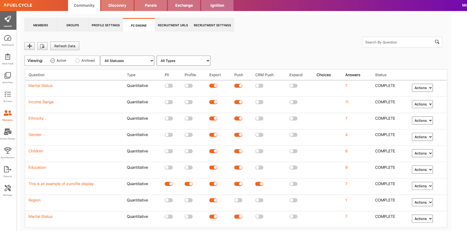Viewport: 467px width, 231px height.
Task: Disable CRM Push for profile display example
Action: coord(259,184)
